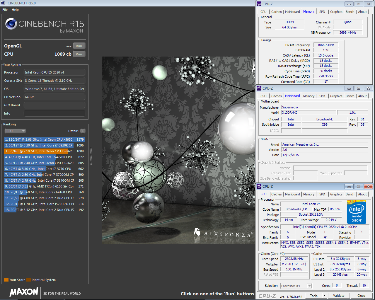Click the Info input field
Screen dimensions: 375x300
click(x=54, y=113)
